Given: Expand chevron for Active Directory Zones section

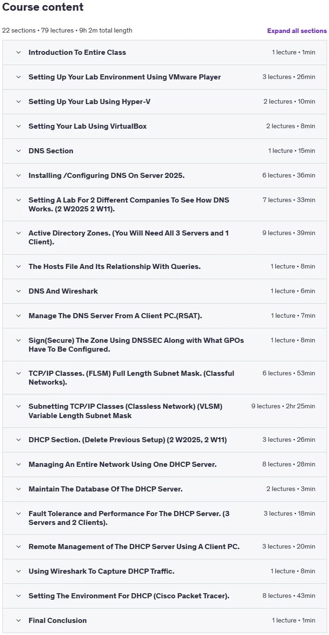Looking at the screenshot, I should 19,233.
